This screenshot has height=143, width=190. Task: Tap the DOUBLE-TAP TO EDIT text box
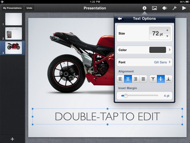107,116
